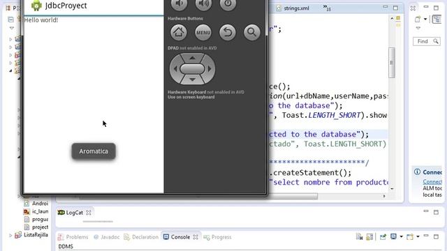Open the Display Selected Console dropdown arrow
The height and width of the screenshot is (251, 447).
(401, 237)
